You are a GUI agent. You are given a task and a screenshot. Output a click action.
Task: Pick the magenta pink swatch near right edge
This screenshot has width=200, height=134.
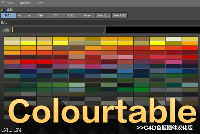[x=174, y=62]
